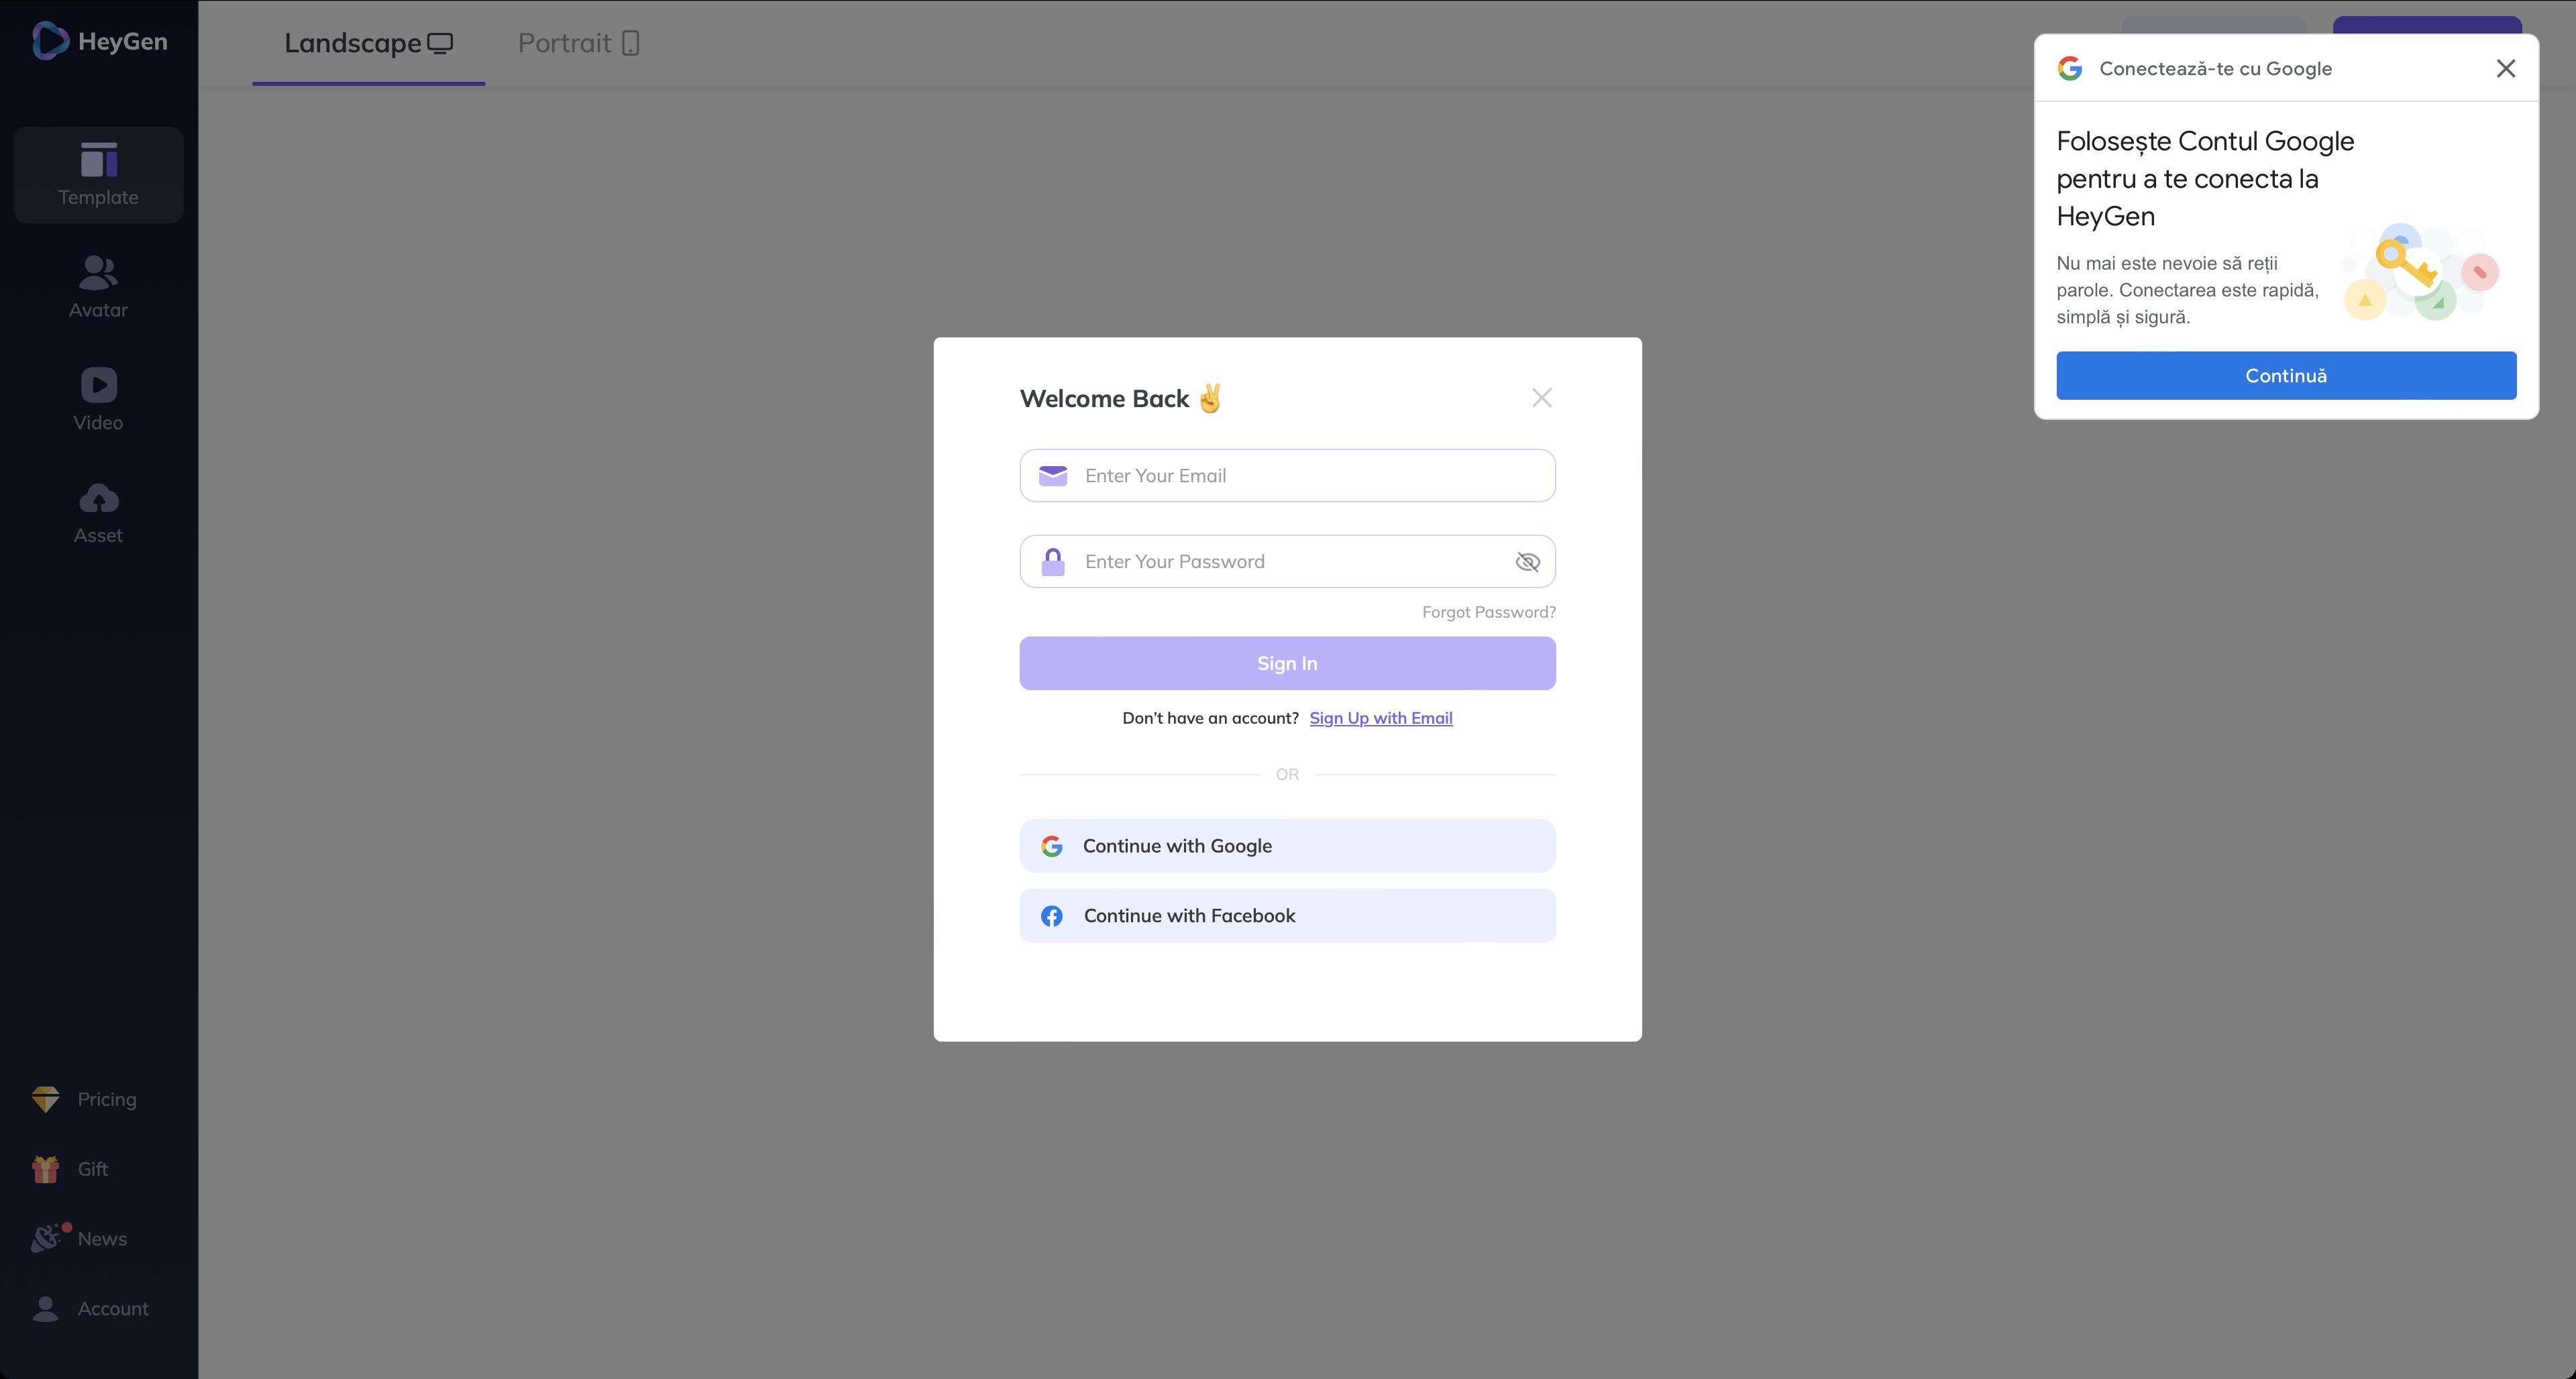This screenshot has width=2576, height=1379.
Task: Select the Landscape tab
Action: (x=368, y=43)
